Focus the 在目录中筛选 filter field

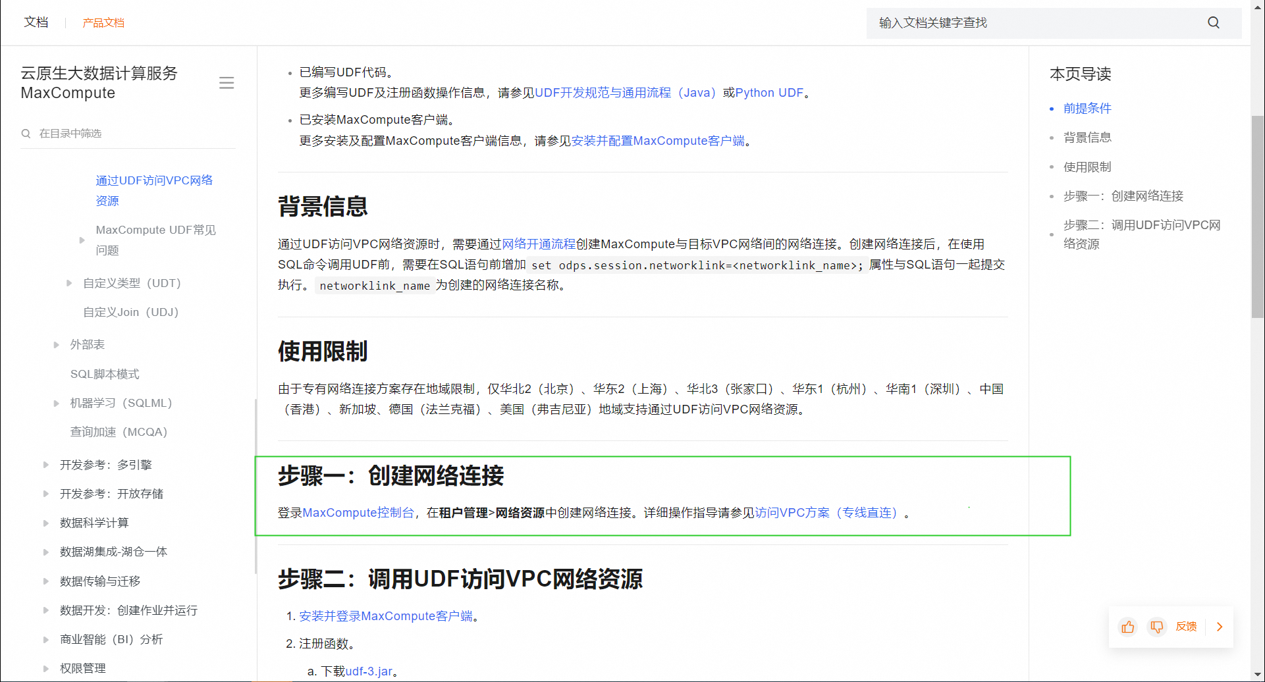pyautogui.click(x=128, y=134)
